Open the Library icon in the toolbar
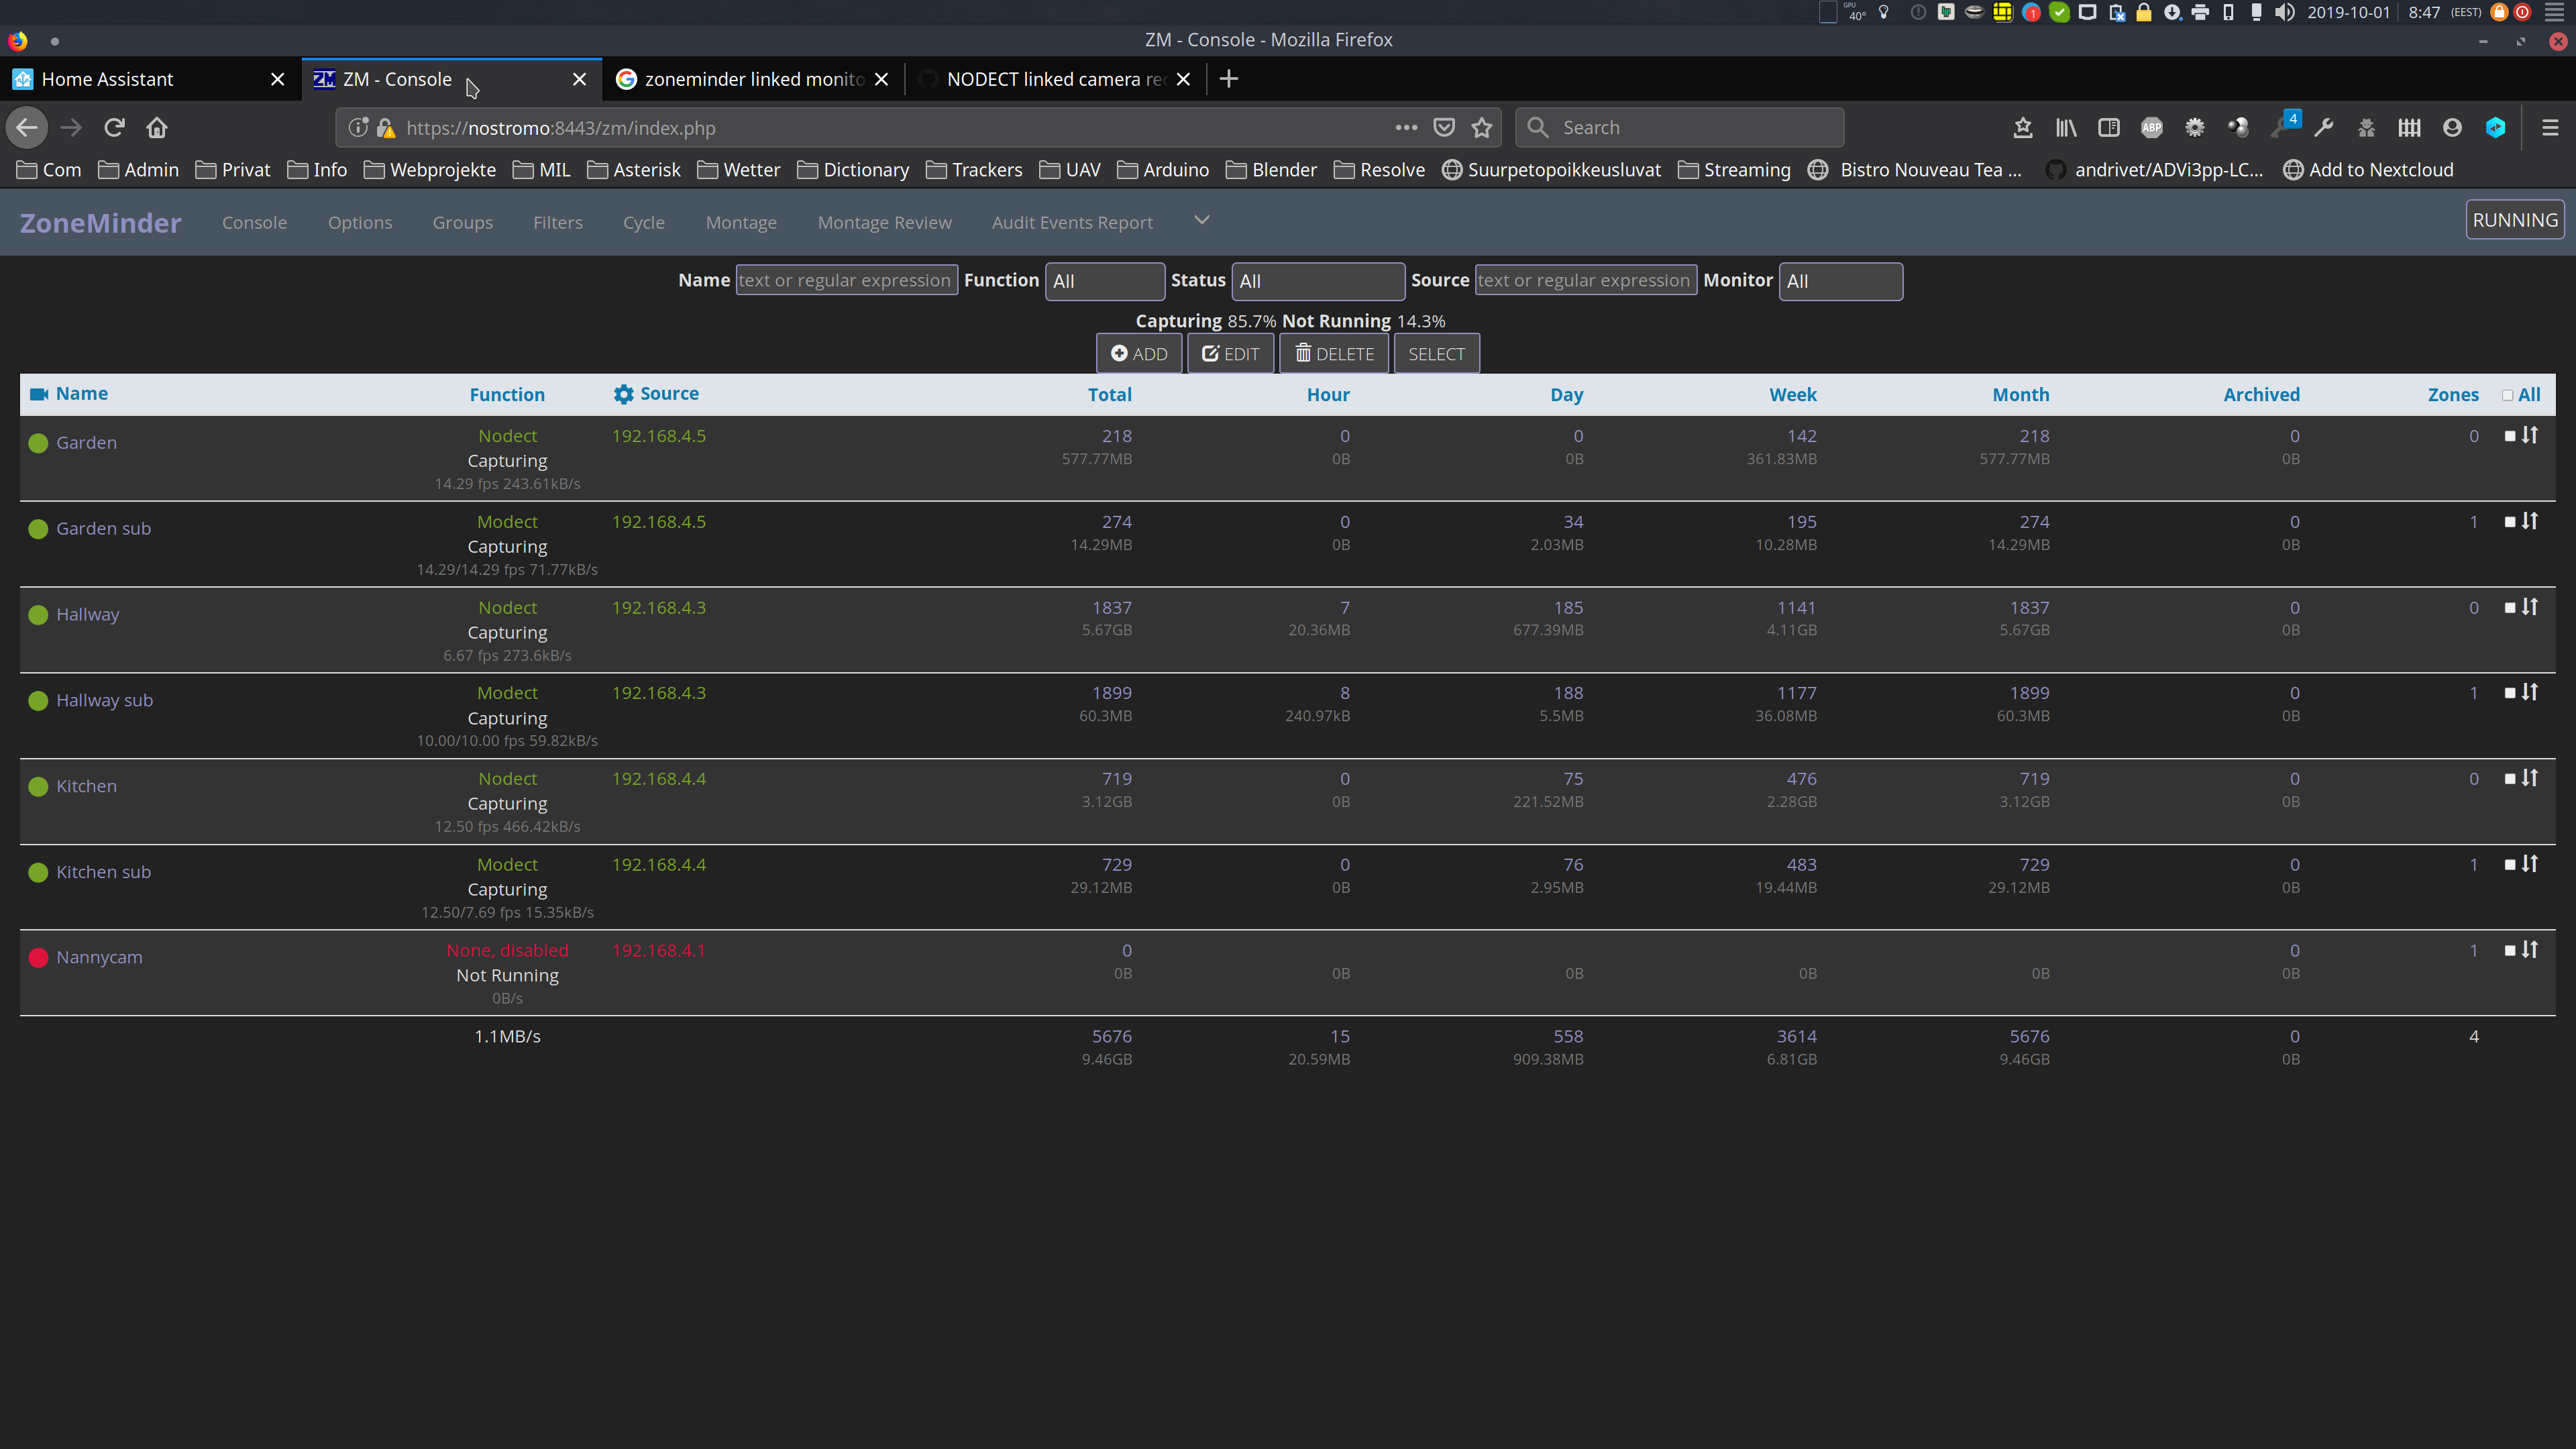The height and width of the screenshot is (1449, 2576). pyautogui.click(x=2066, y=128)
